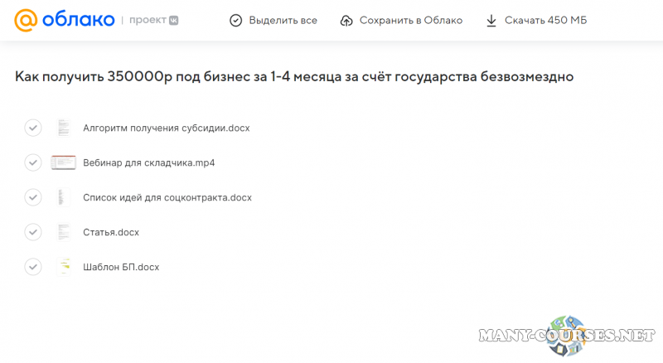The height and width of the screenshot is (363, 663).
Task: Select checkbox next to Вебинар для складчика.mp4
Action: coord(33,162)
